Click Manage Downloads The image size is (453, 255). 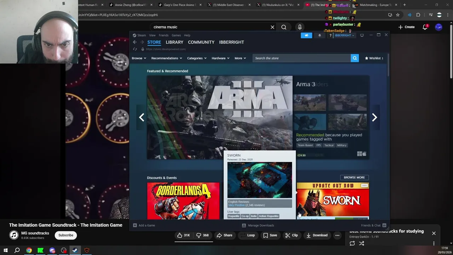258,225
